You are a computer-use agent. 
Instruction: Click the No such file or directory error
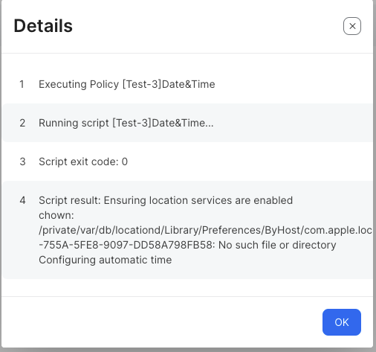click(x=277, y=245)
